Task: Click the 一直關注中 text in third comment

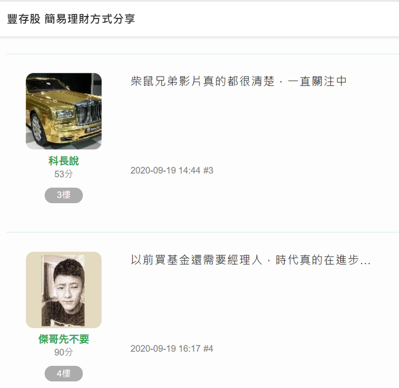Action: 317,82
